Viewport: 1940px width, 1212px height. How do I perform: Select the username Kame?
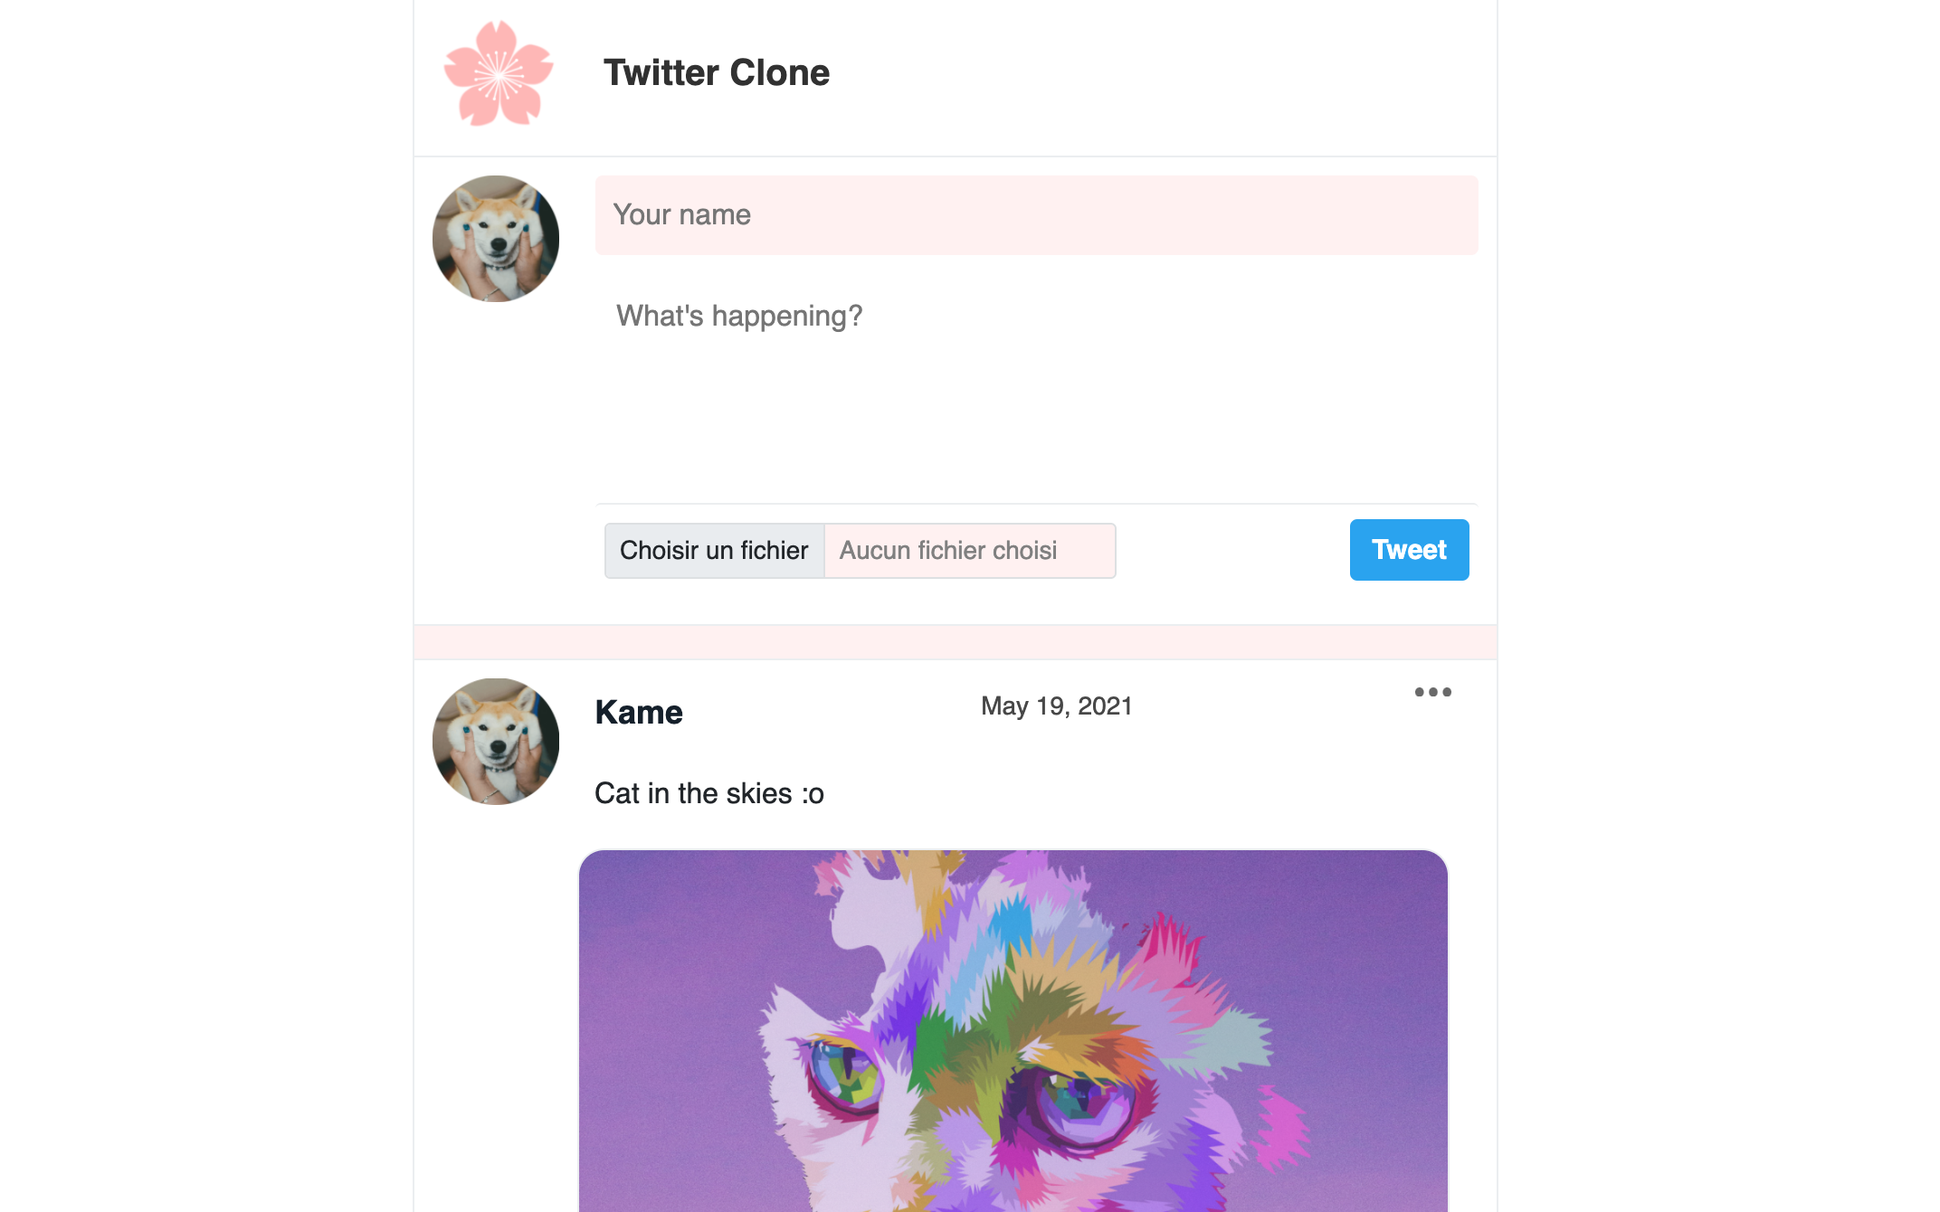point(638,712)
